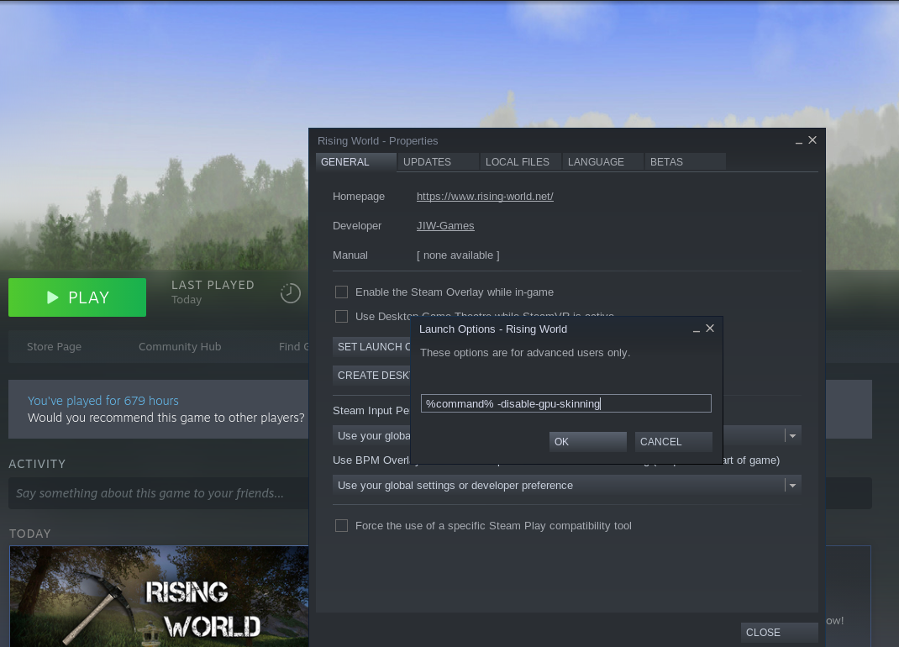899x647 pixels.
Task: Open the BPM Overlay global settings dropdown
Action: (x=791, y=486)
